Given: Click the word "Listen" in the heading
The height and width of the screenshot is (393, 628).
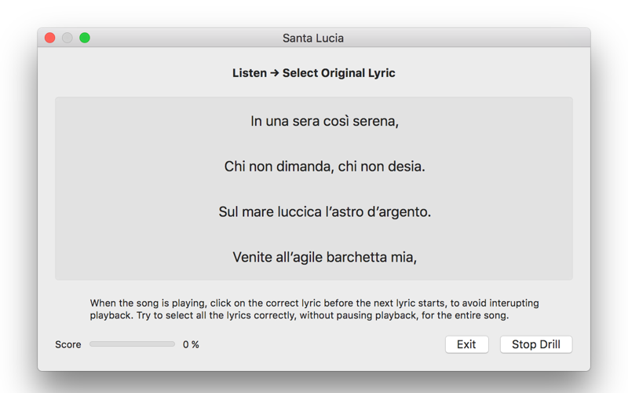Looking at the screenshot, I should pos(250,73).
